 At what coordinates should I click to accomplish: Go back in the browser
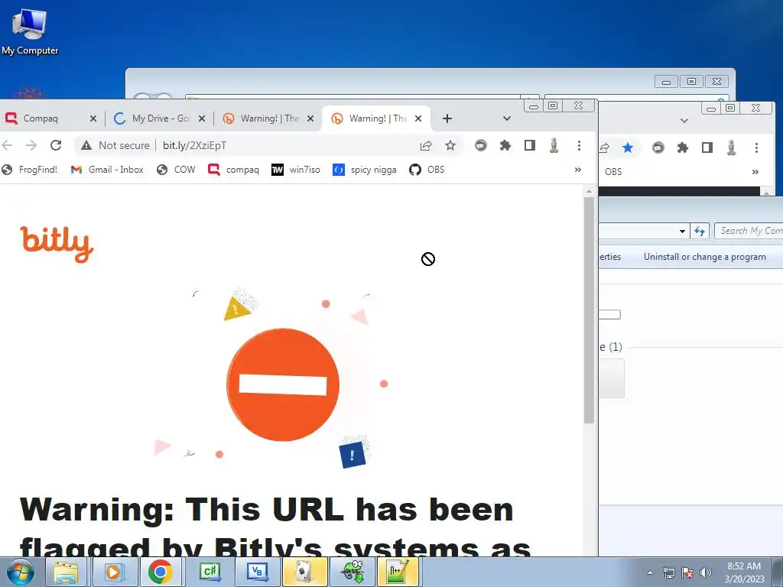(x=8, y=145)
